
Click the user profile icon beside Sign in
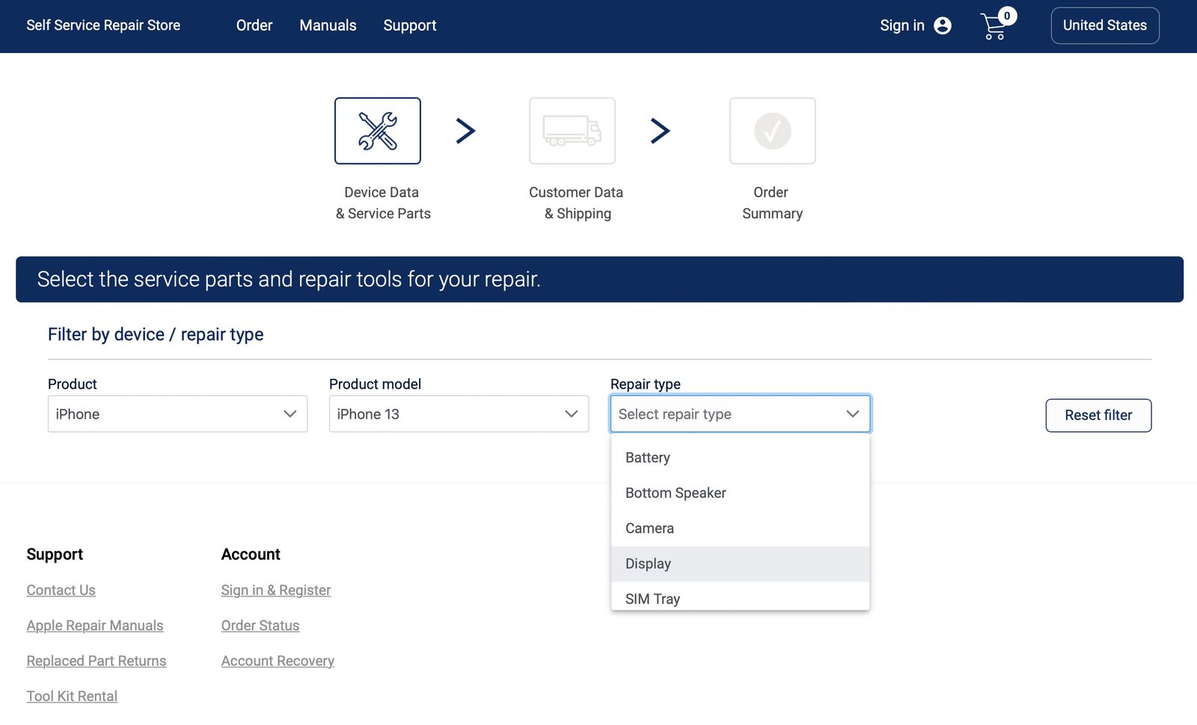[943, 25]
